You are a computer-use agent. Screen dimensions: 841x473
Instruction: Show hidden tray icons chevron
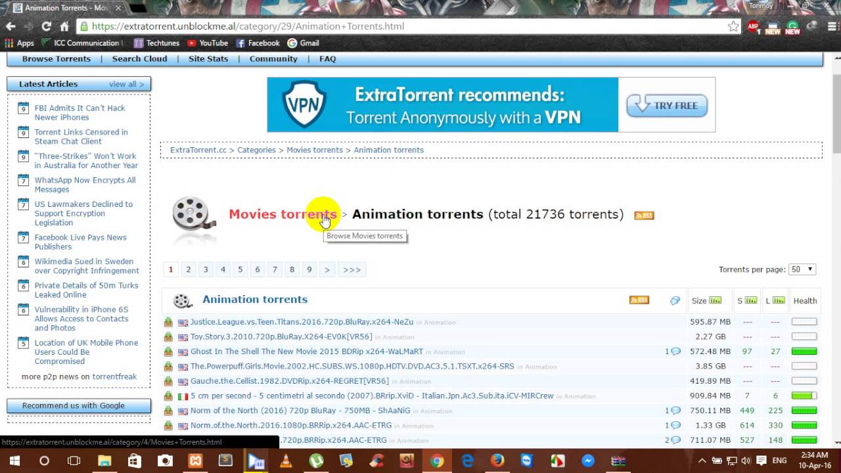click(701, 461)
